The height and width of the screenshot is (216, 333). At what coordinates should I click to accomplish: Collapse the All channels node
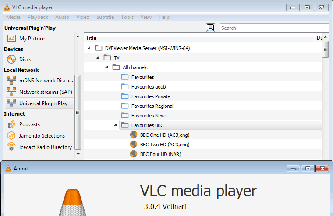click(x=107, y=67)
